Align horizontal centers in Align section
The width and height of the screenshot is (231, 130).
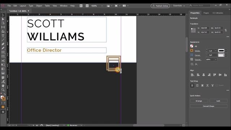204,75
